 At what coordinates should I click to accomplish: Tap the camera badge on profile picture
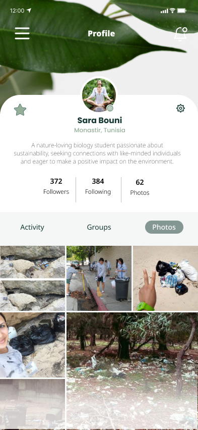coord(110,108)
